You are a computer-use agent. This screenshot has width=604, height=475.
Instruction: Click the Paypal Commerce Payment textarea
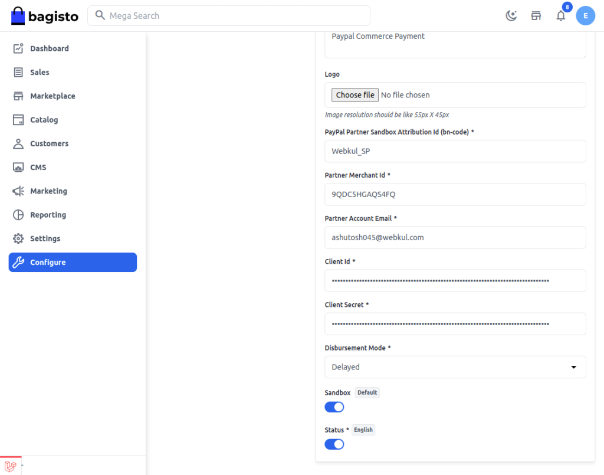point(455,44)
